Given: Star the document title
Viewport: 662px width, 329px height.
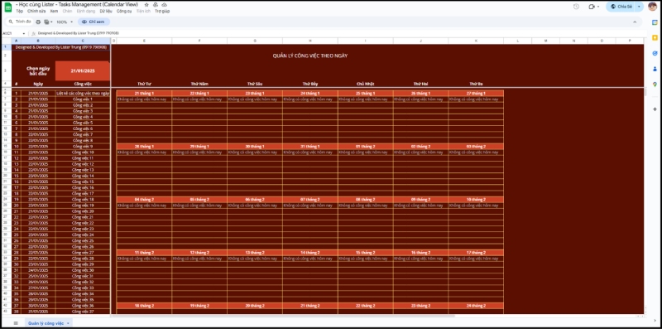Looking at the screenshot, I should [x=146, y=5].
